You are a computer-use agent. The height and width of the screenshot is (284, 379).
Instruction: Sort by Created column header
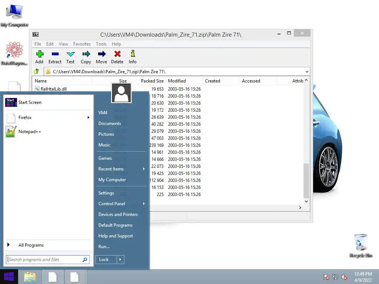pyautogui.click(x=221, y=81)
